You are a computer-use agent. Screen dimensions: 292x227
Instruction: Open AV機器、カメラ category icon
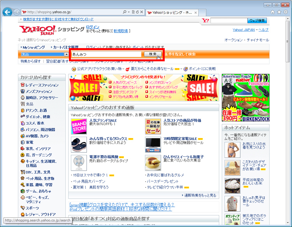pyautogui.click(x=23, y=136)
